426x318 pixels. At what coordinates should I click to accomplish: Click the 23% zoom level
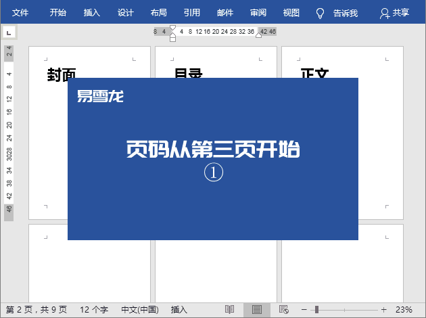[x=404, y=310]
